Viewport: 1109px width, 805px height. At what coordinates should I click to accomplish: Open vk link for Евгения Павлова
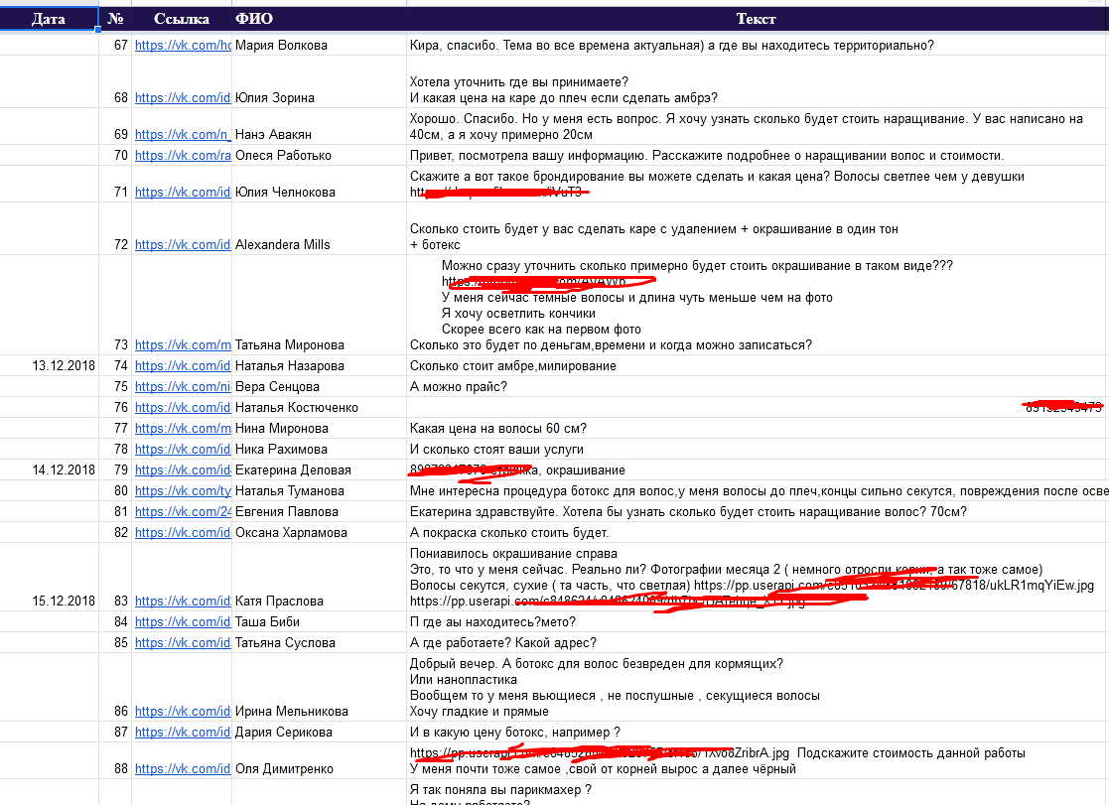[184, 512]
